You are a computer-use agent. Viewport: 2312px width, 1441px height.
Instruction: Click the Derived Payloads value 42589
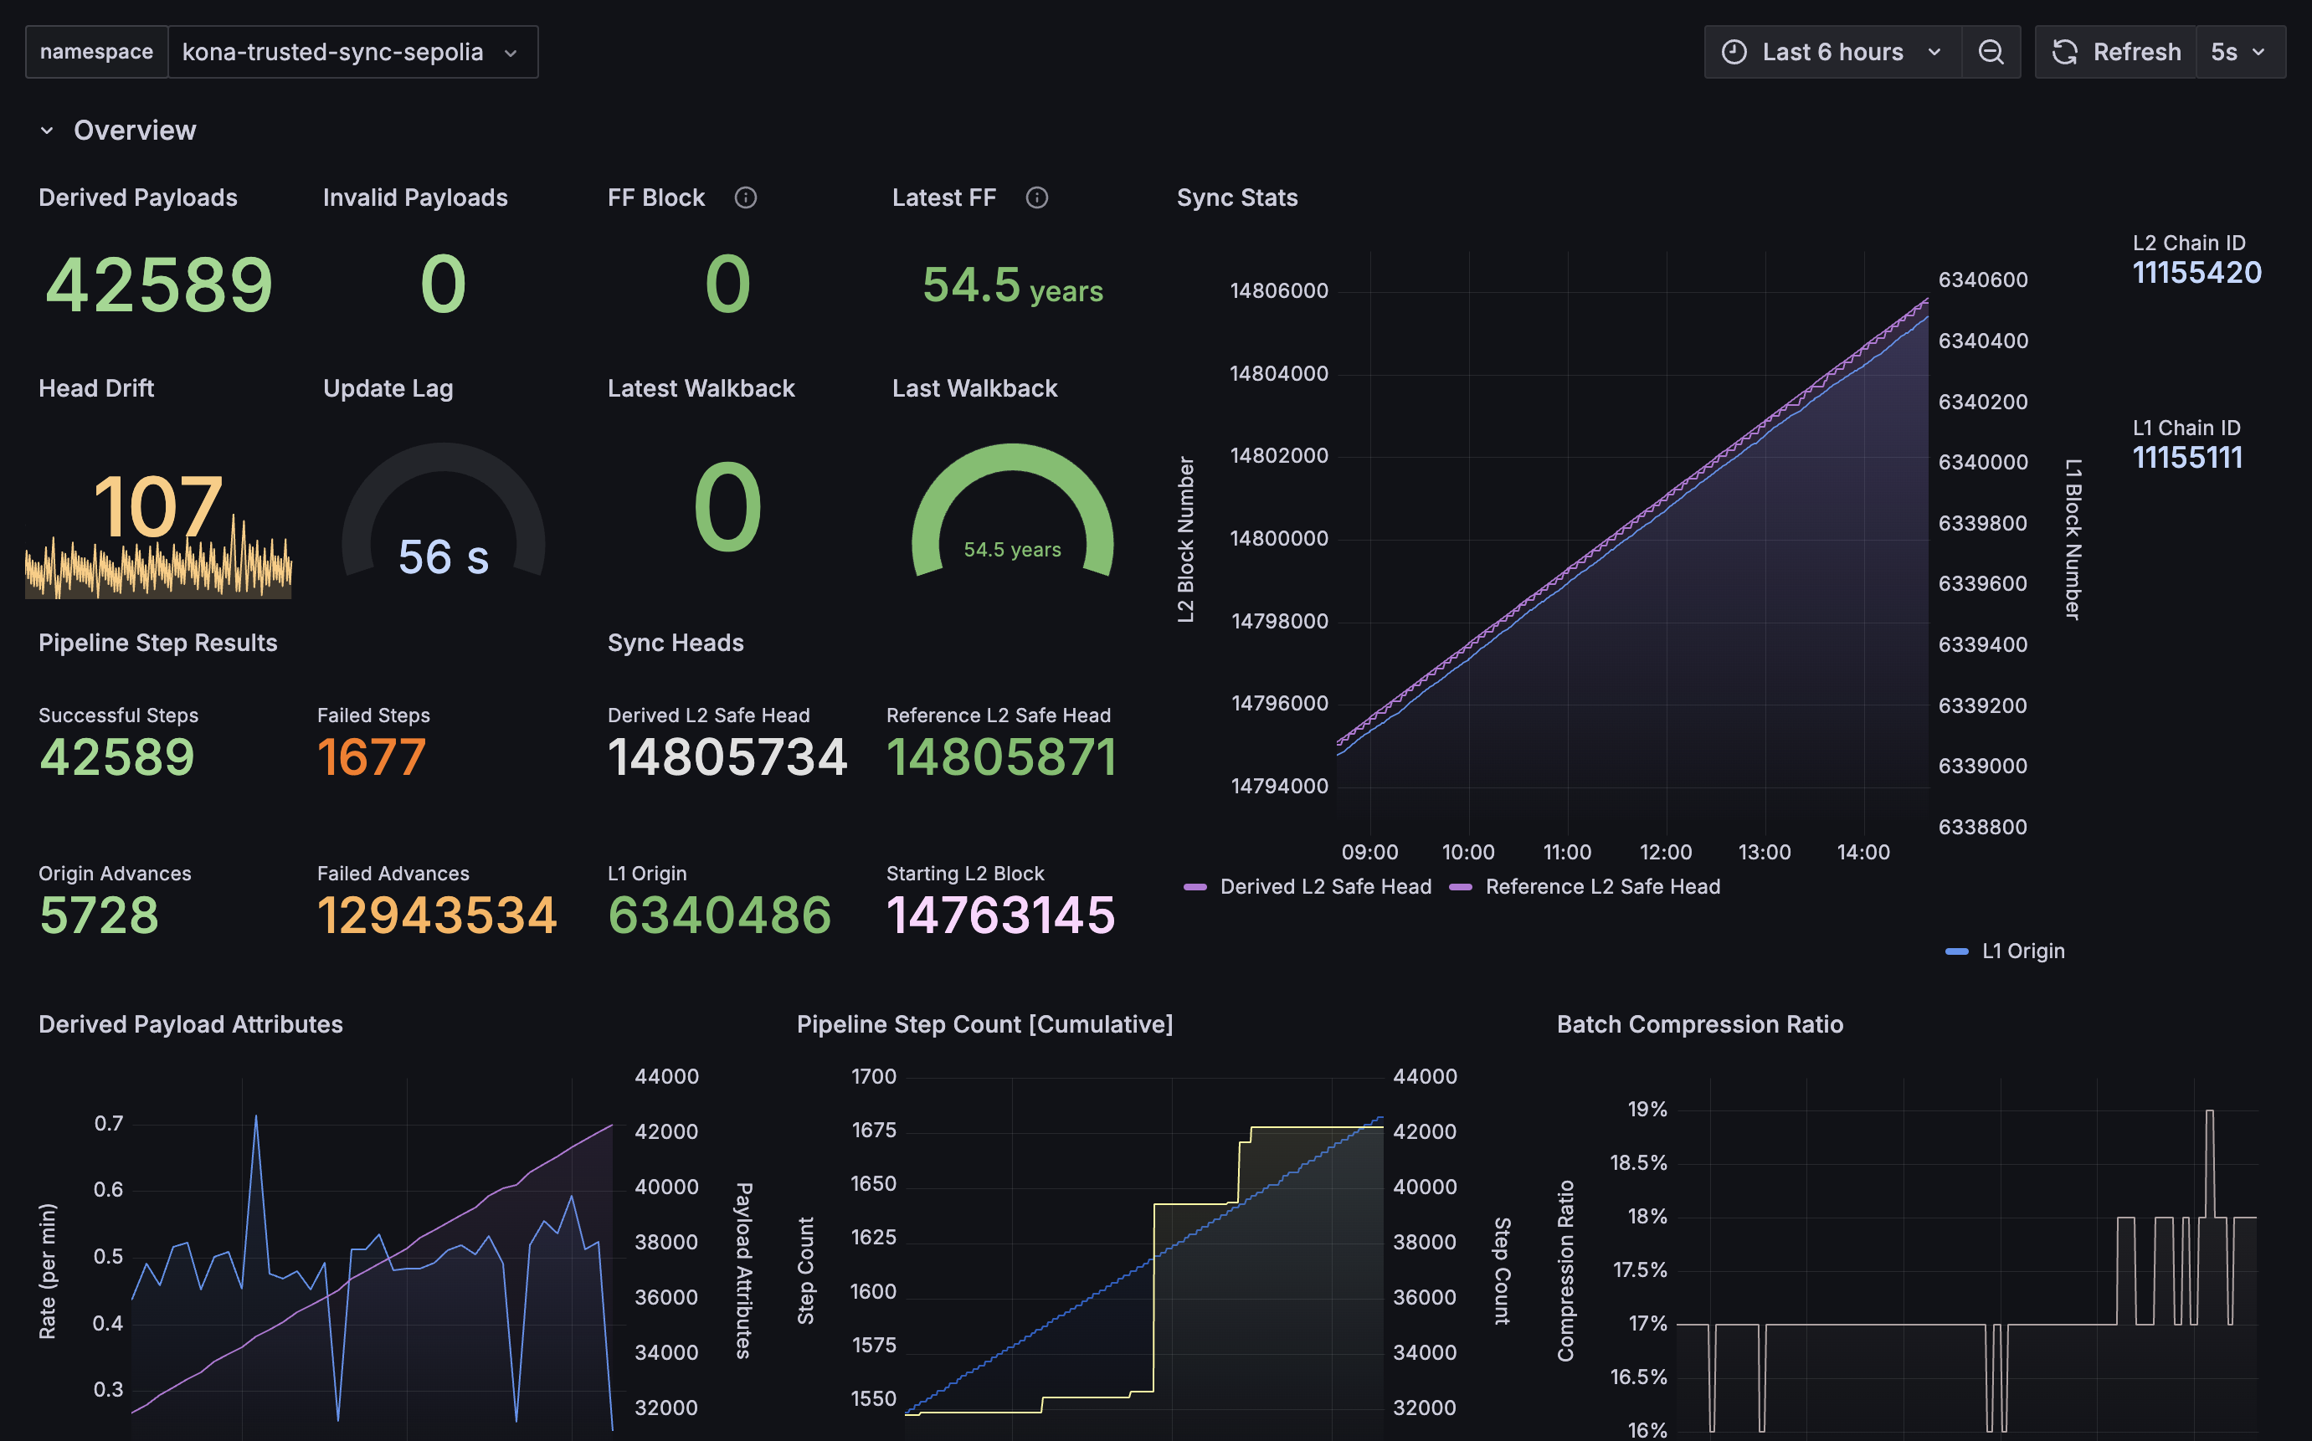159,284
